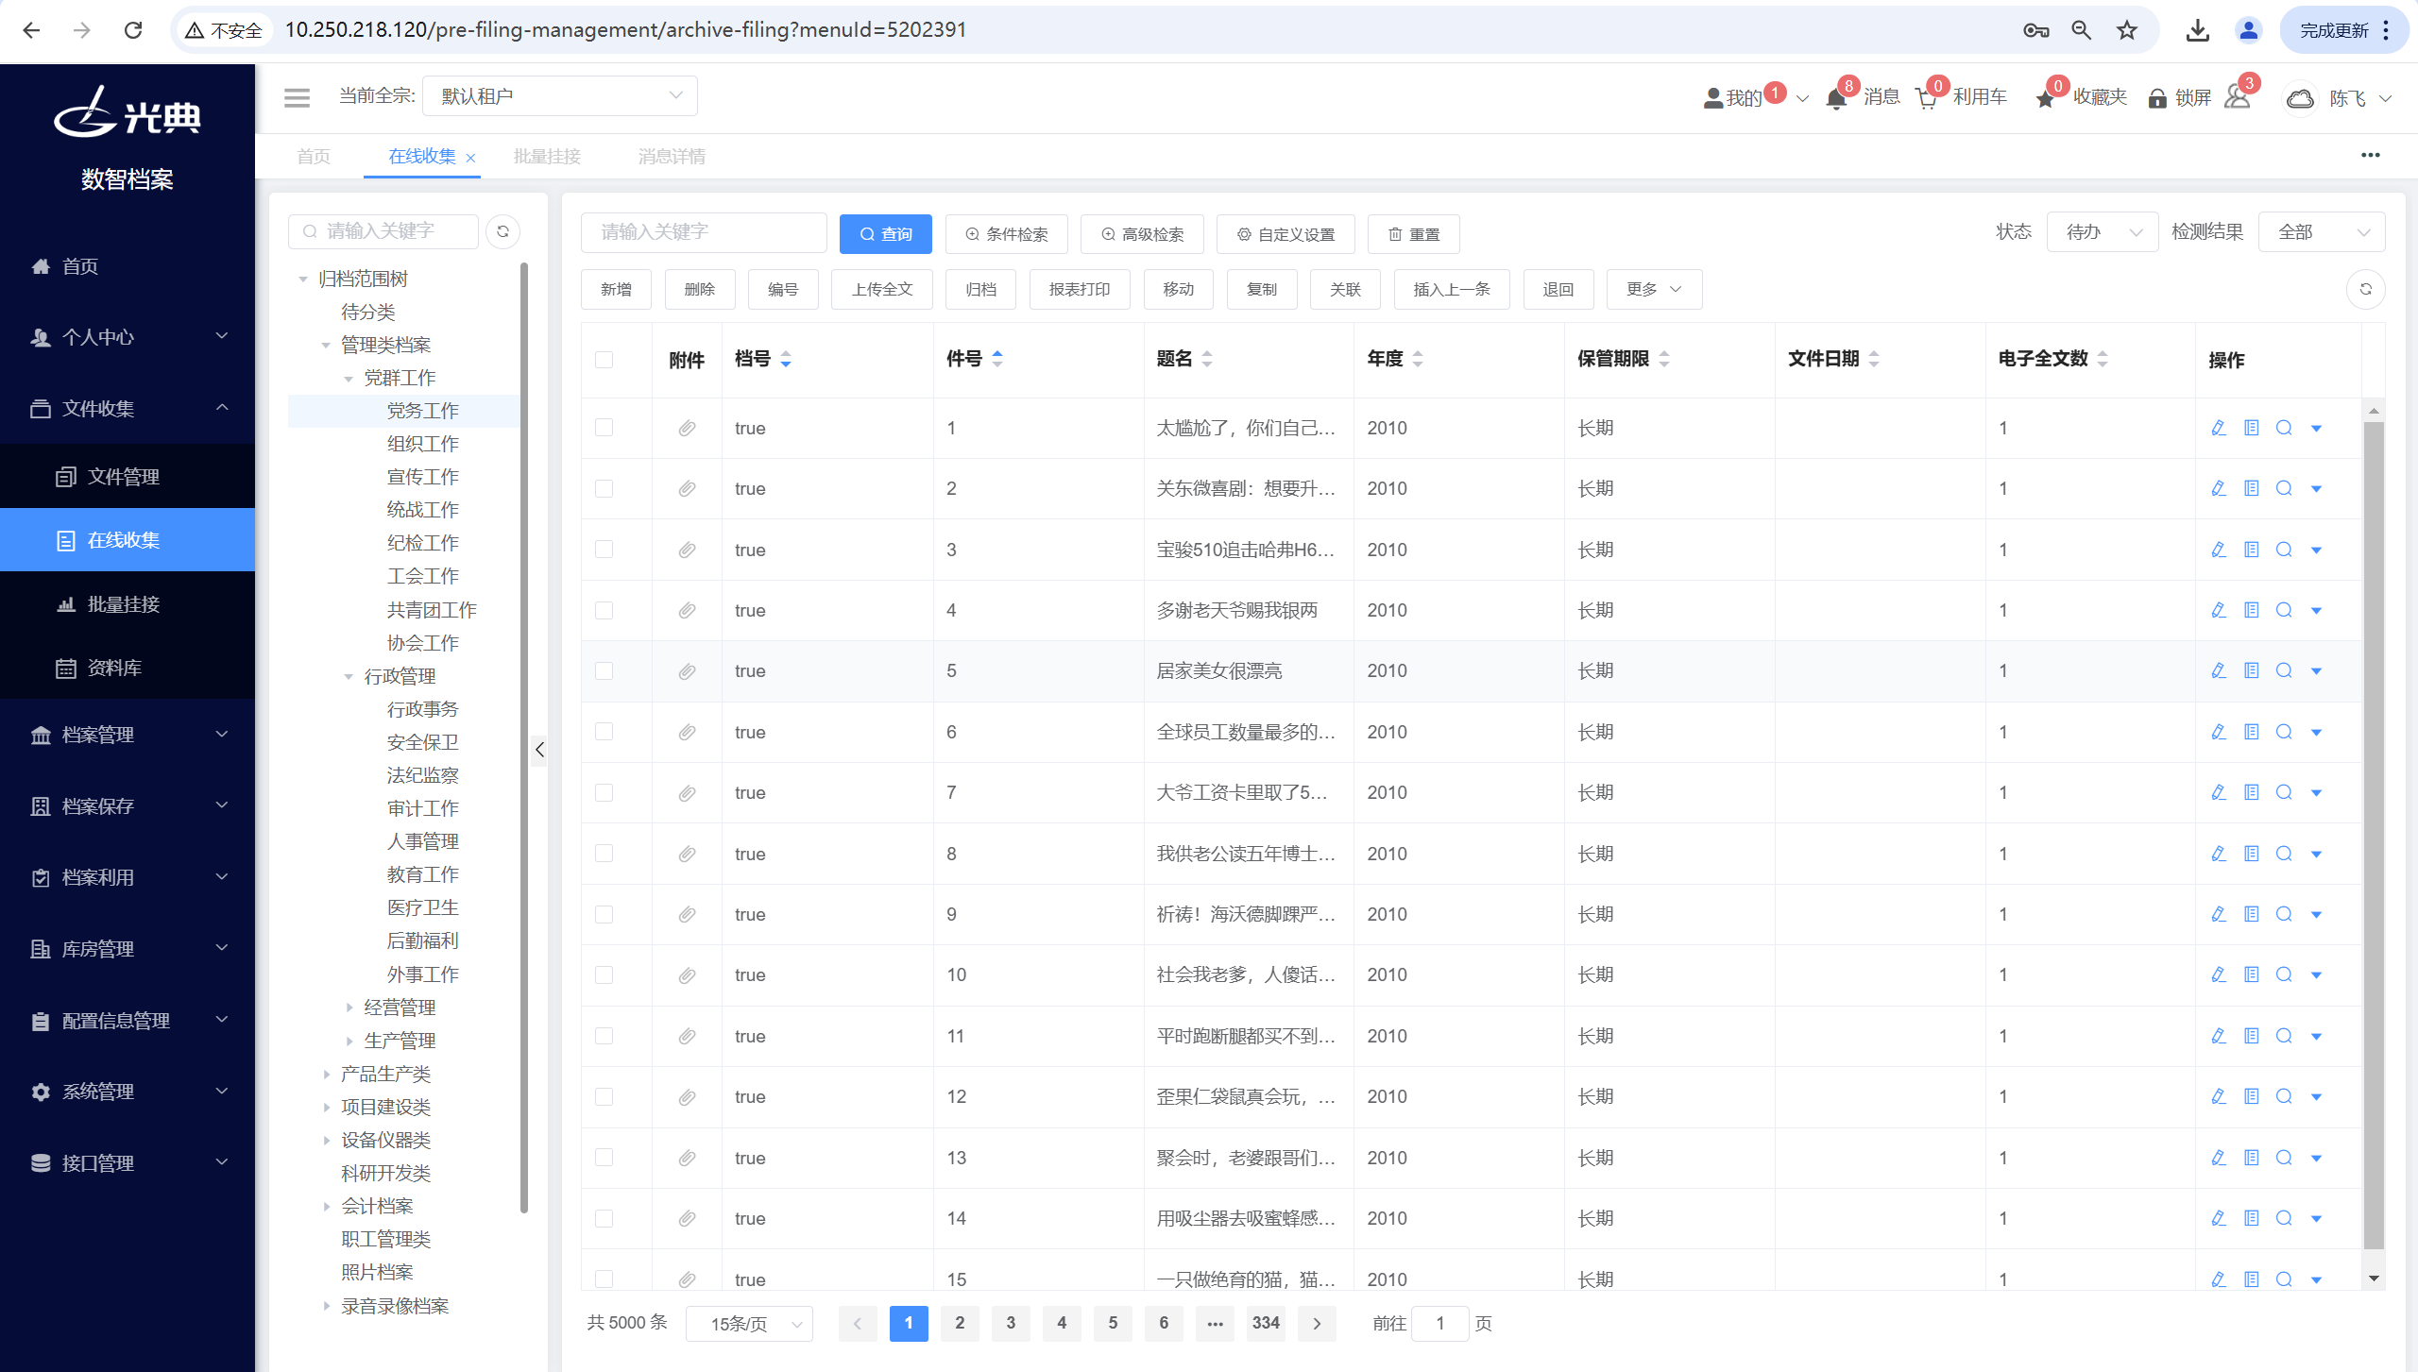
Task: Open the detail document icon in row 2
Action: 2252,488
